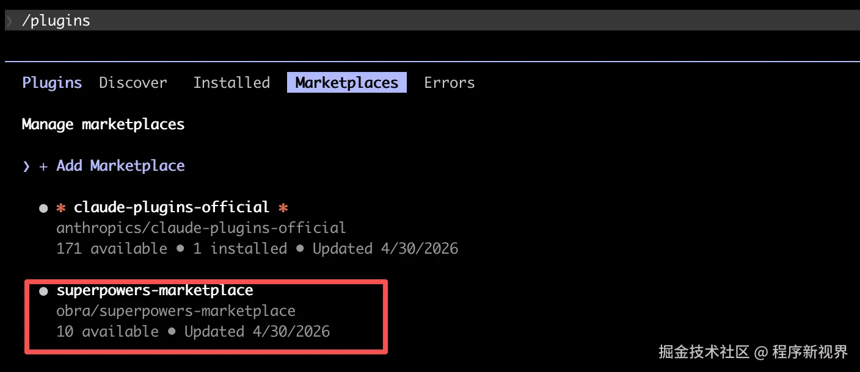Image resolution: width=860 pixels, height=372 pixels.
Task: Click the bullet beside superpowers-marketplace
Action: 43,292
